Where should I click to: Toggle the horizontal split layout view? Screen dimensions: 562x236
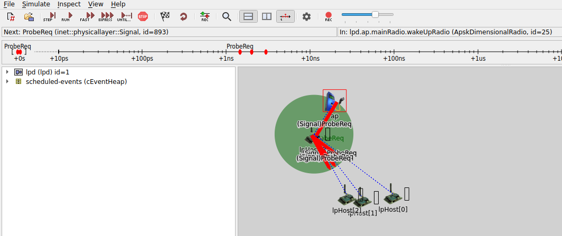click(x=248, y=16)
